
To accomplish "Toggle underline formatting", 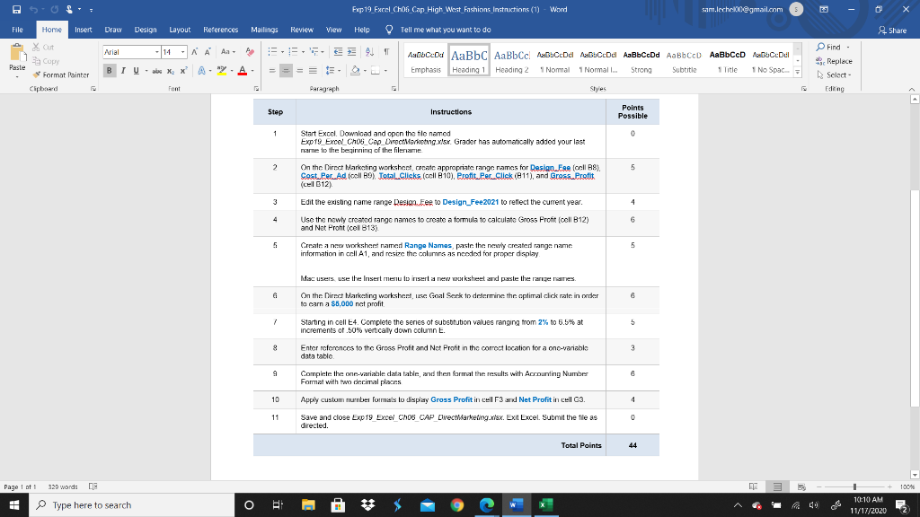I will click(x=135, y=70).
